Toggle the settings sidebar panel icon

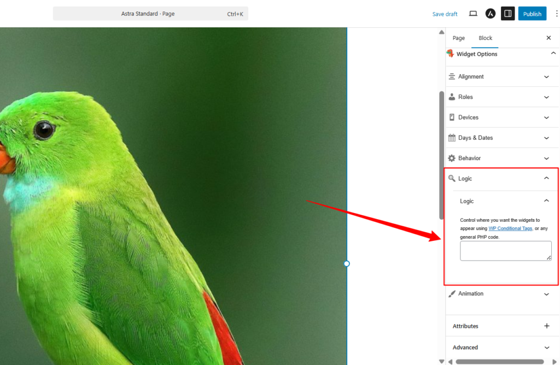click(x=507, y=14)
